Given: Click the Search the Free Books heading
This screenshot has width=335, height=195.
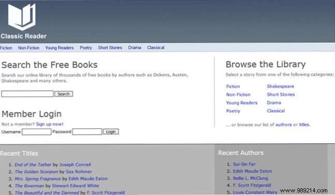Looking at the screenshot, I should click(50, 65).
